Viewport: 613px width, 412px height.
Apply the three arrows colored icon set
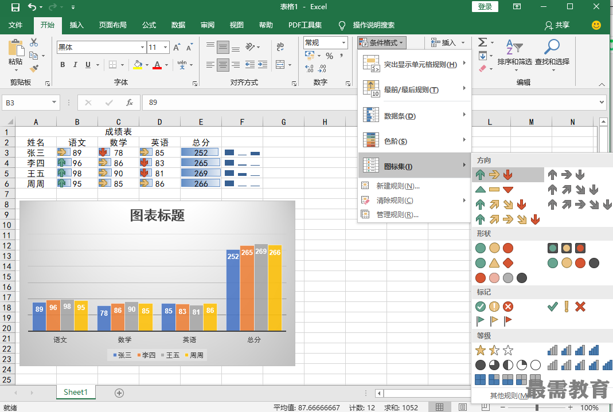494,175
